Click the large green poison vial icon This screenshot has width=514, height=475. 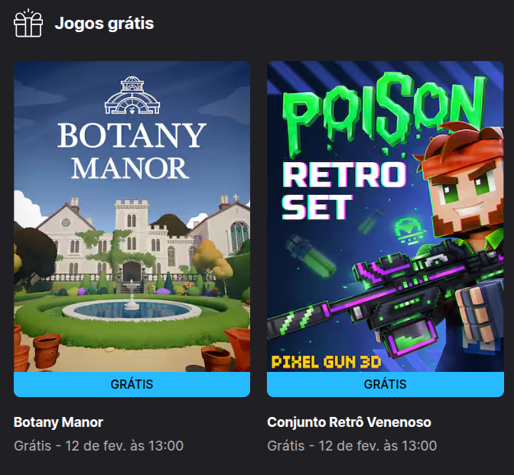pyautogui.click(x=311, y=255)
